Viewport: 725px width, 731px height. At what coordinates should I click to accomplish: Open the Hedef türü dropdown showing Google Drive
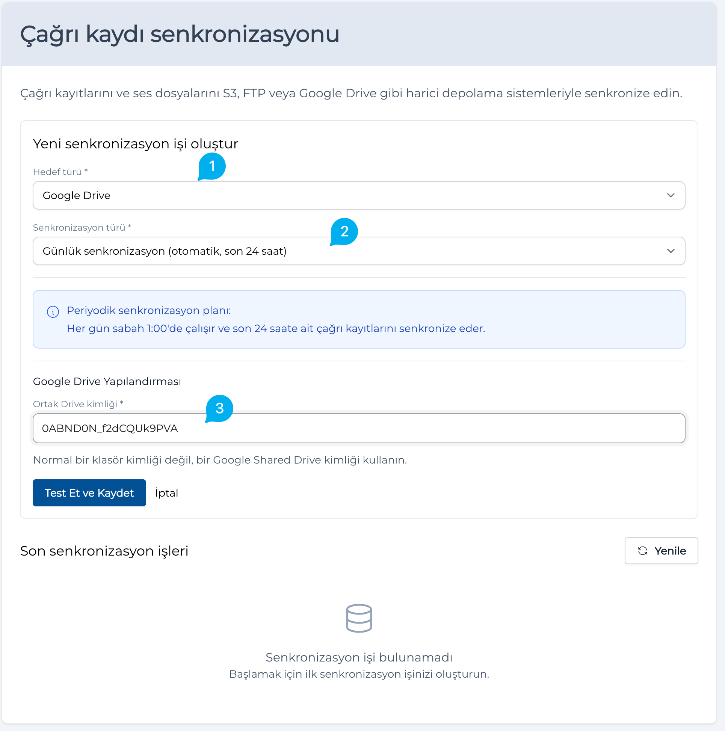click(359, 195)
